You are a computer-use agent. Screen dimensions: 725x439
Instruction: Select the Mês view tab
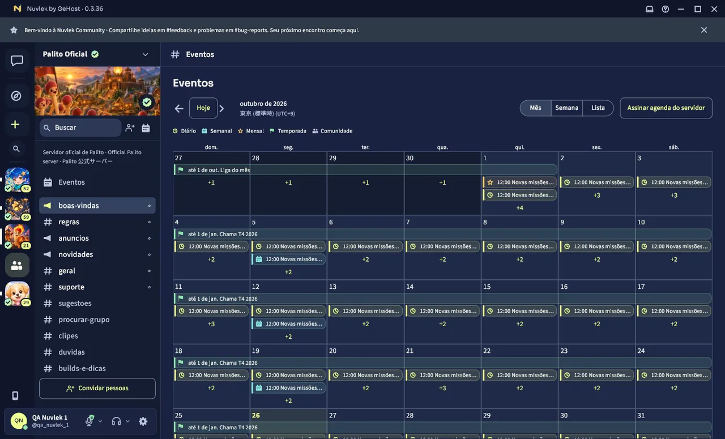535,108
